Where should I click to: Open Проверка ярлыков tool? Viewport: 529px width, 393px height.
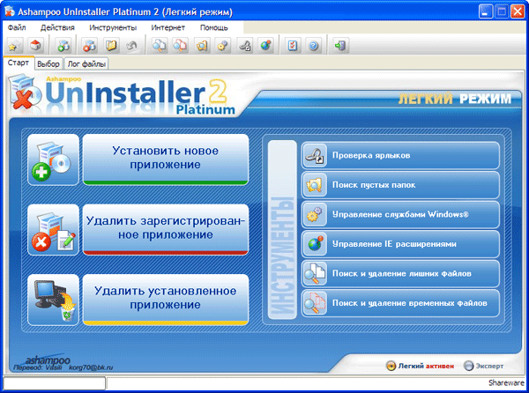(x=400, y=155)
